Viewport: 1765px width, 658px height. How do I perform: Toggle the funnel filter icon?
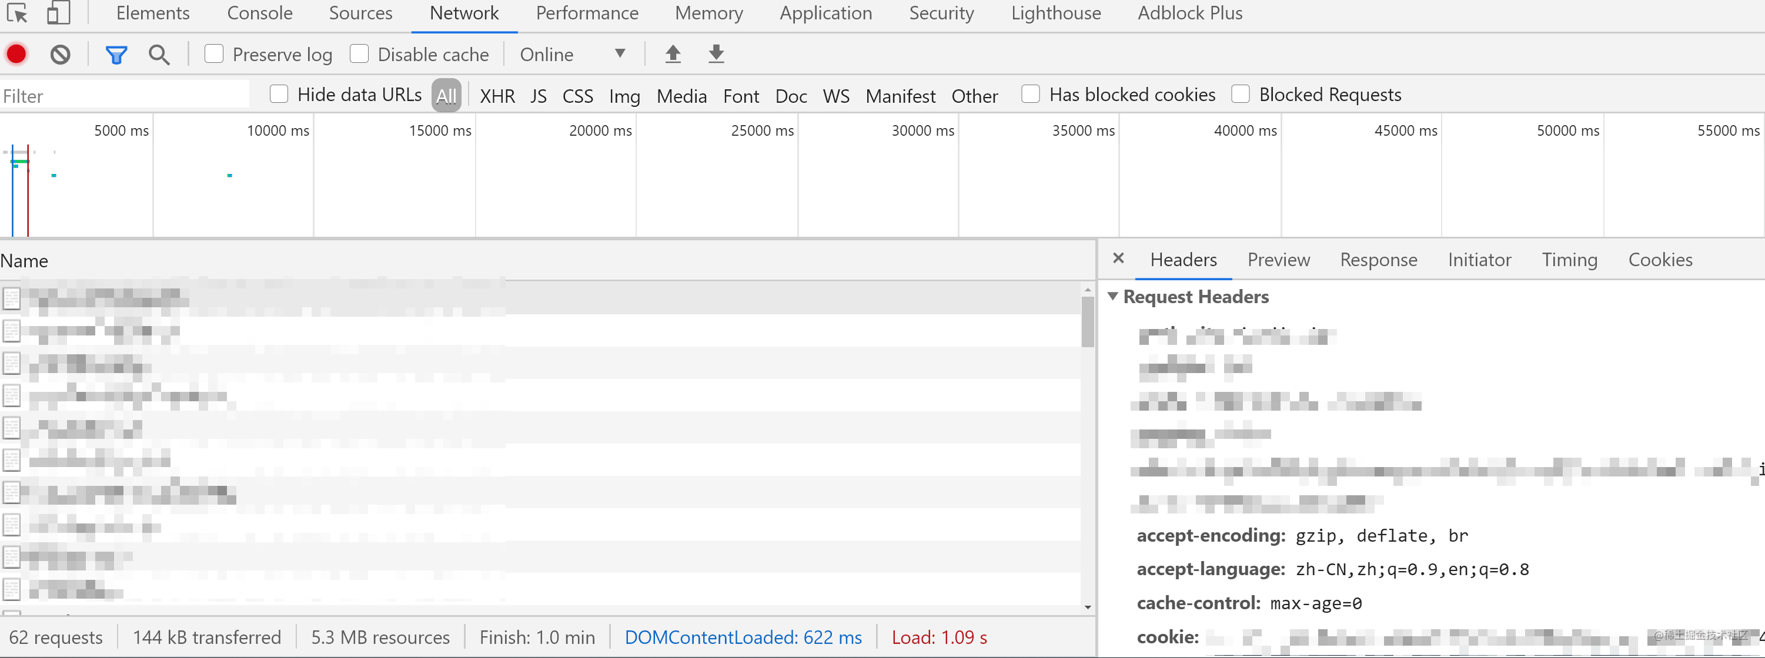click(x=116, y=54)
